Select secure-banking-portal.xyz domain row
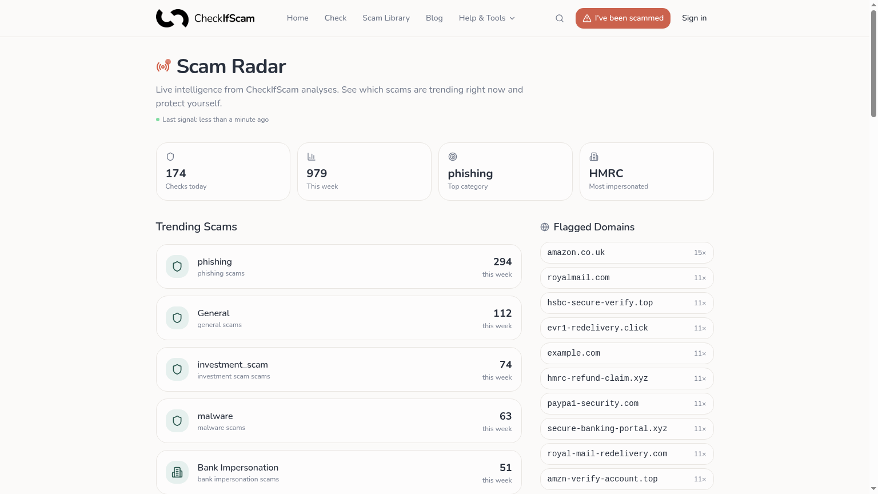Image resolution: width=878 pixels, height=494 pixels. (627, 429)
